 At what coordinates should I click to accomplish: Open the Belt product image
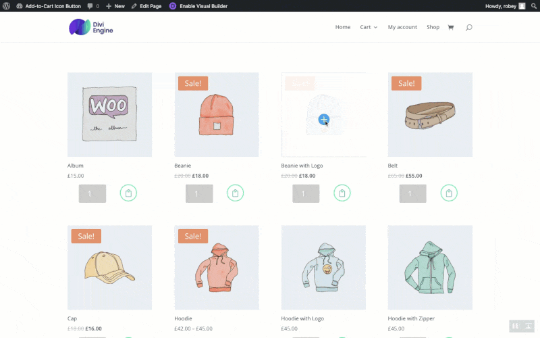coord(430,114)
